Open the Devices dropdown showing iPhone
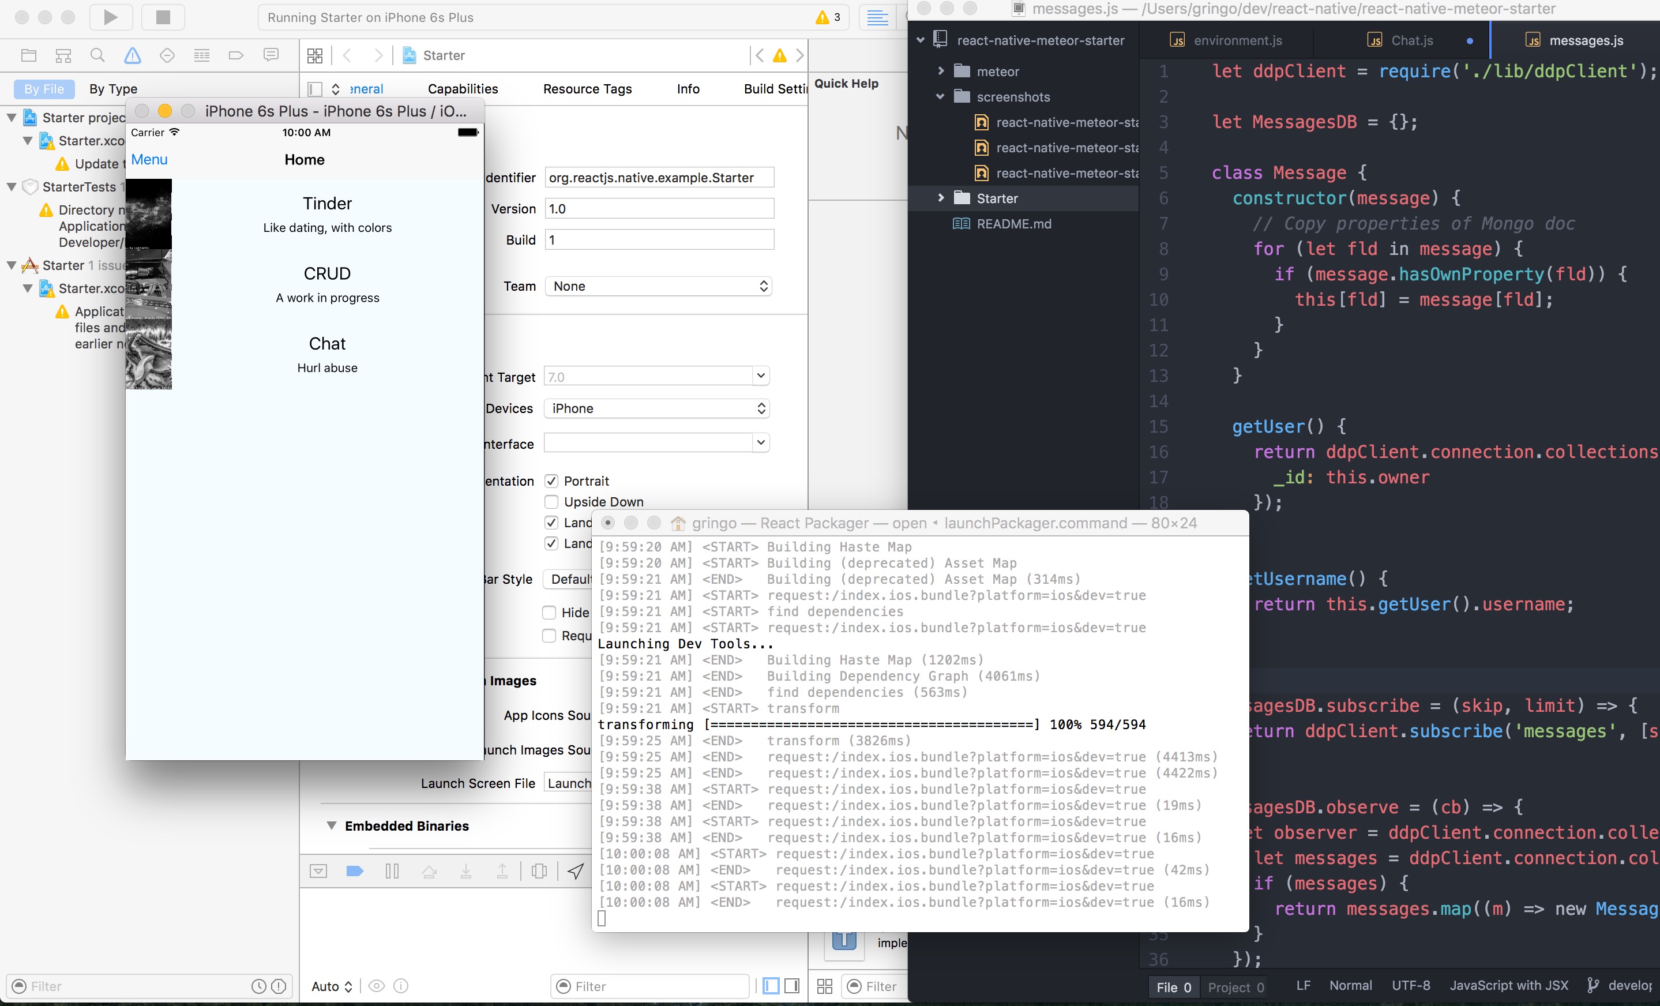The image size is (1660, 1006). (657, 408)
